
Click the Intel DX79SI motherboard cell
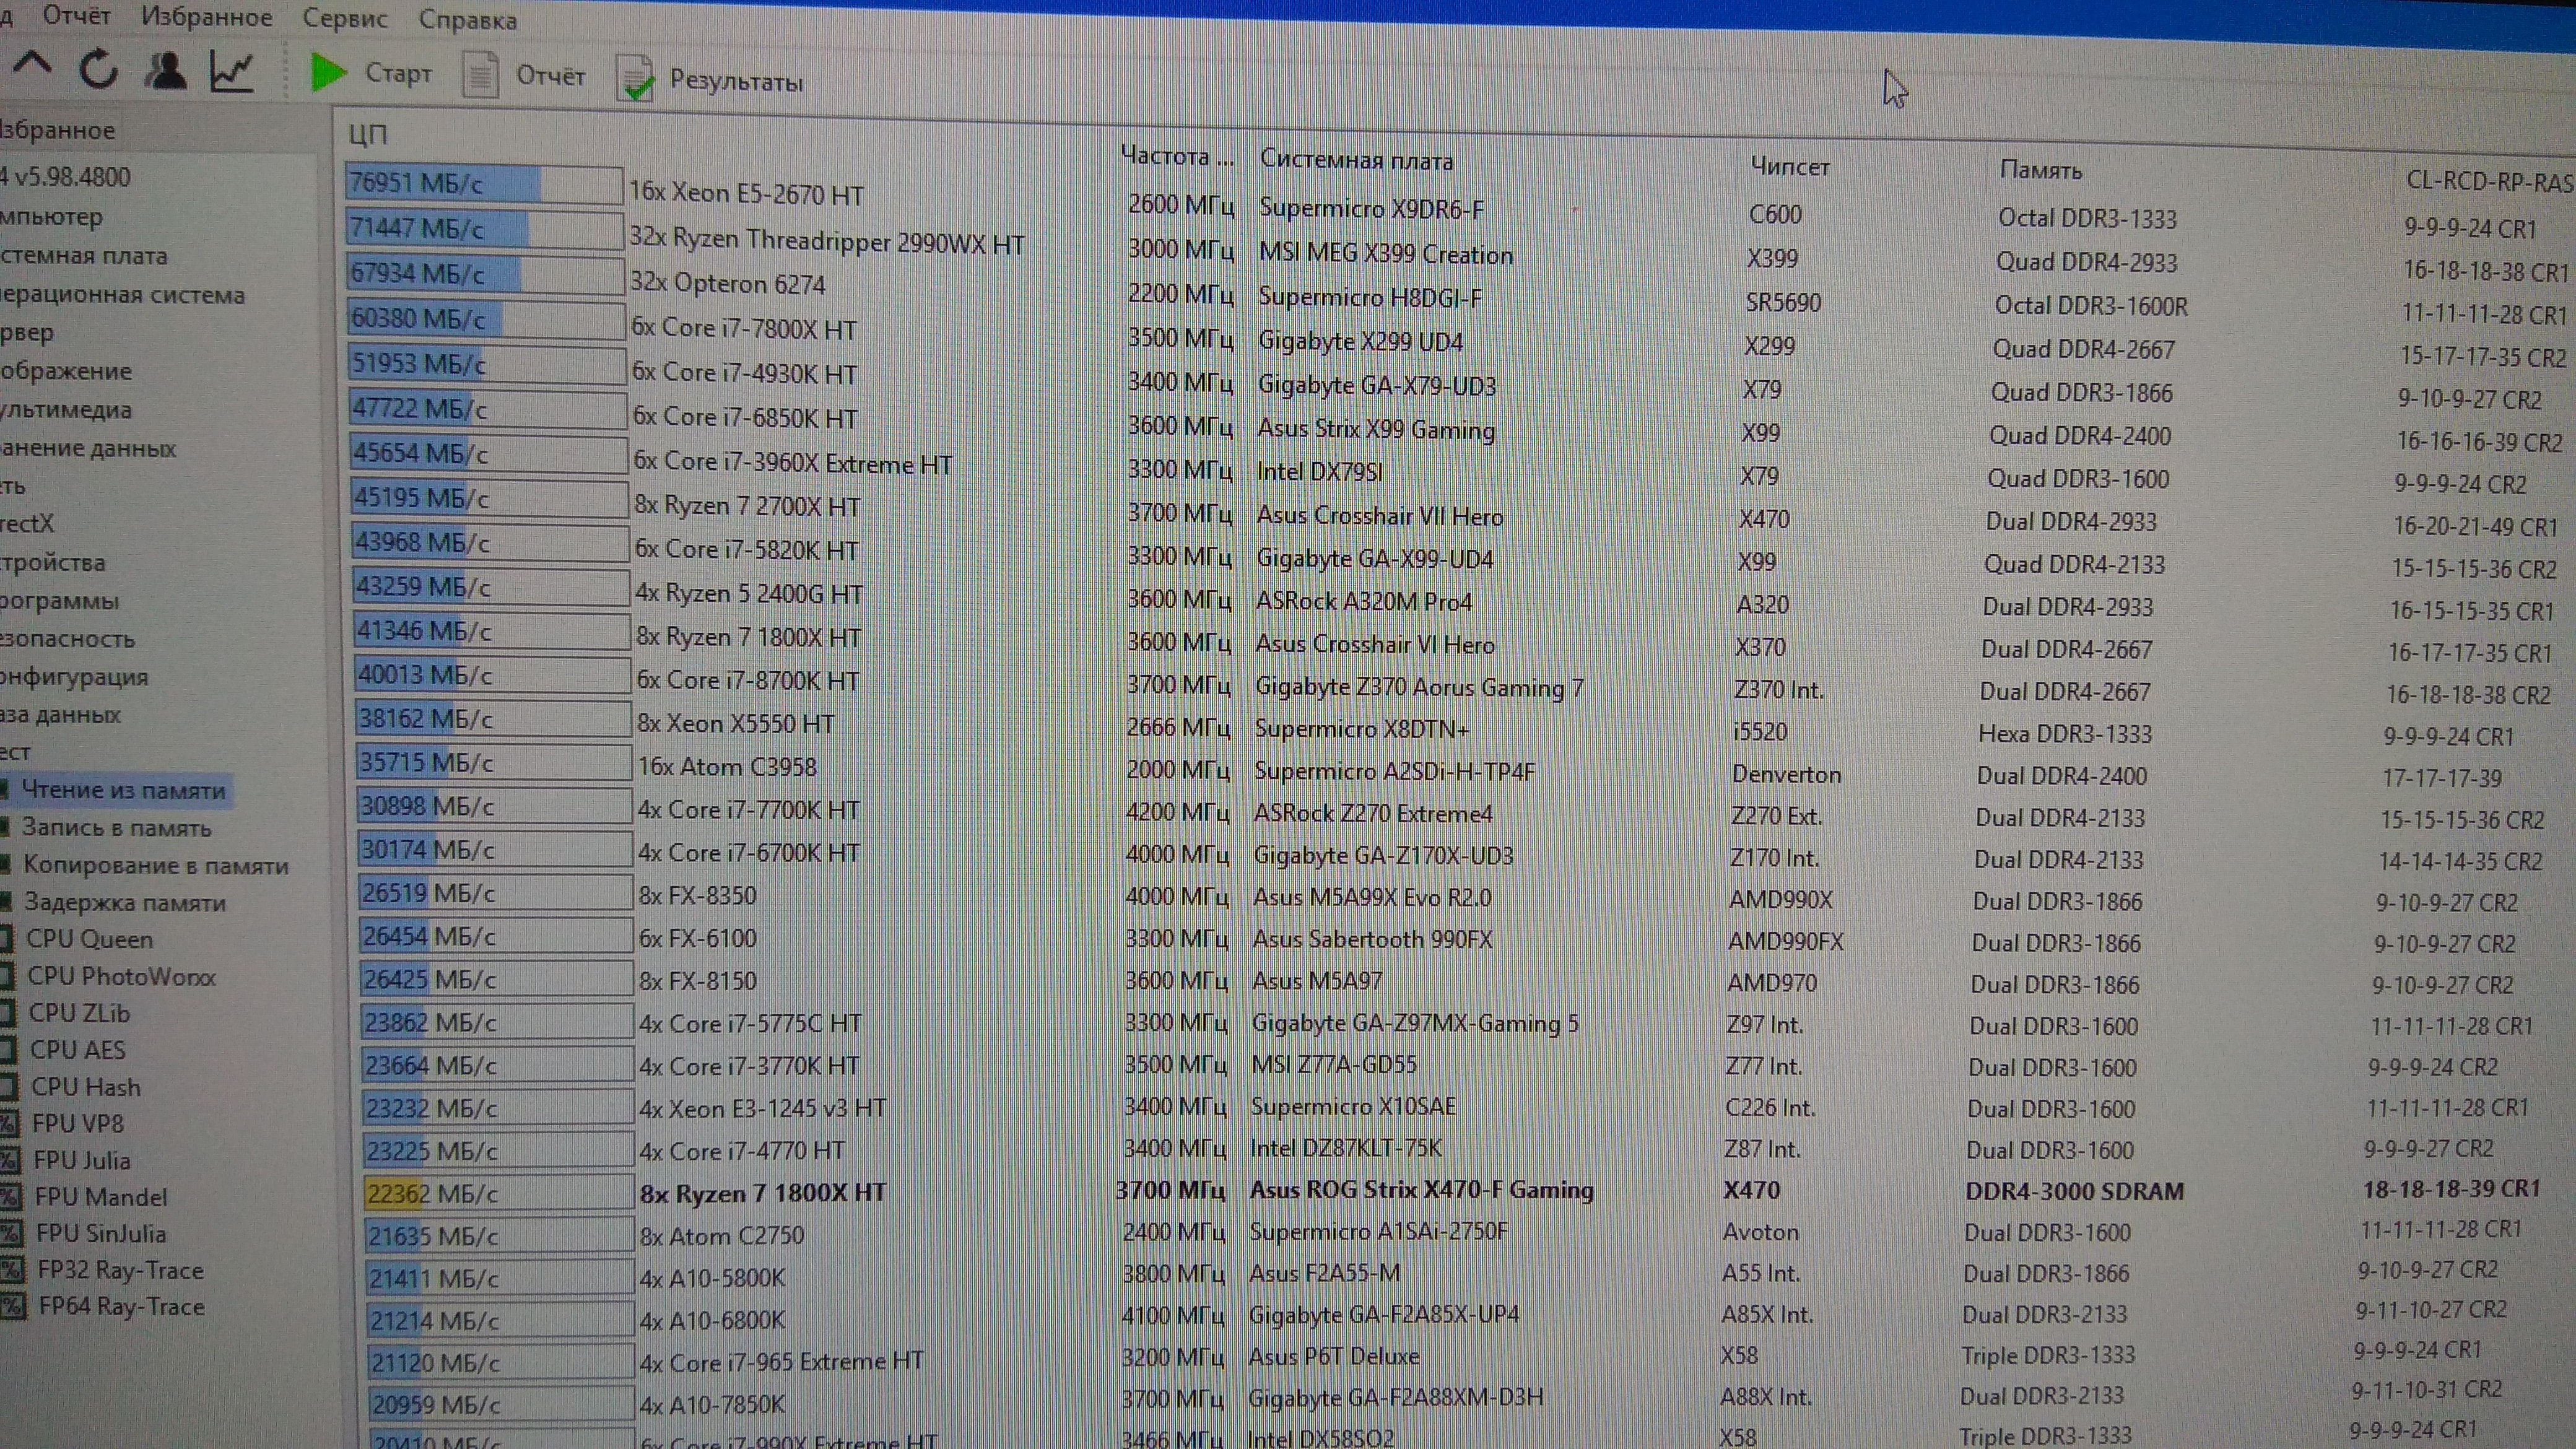[1320, 472]
